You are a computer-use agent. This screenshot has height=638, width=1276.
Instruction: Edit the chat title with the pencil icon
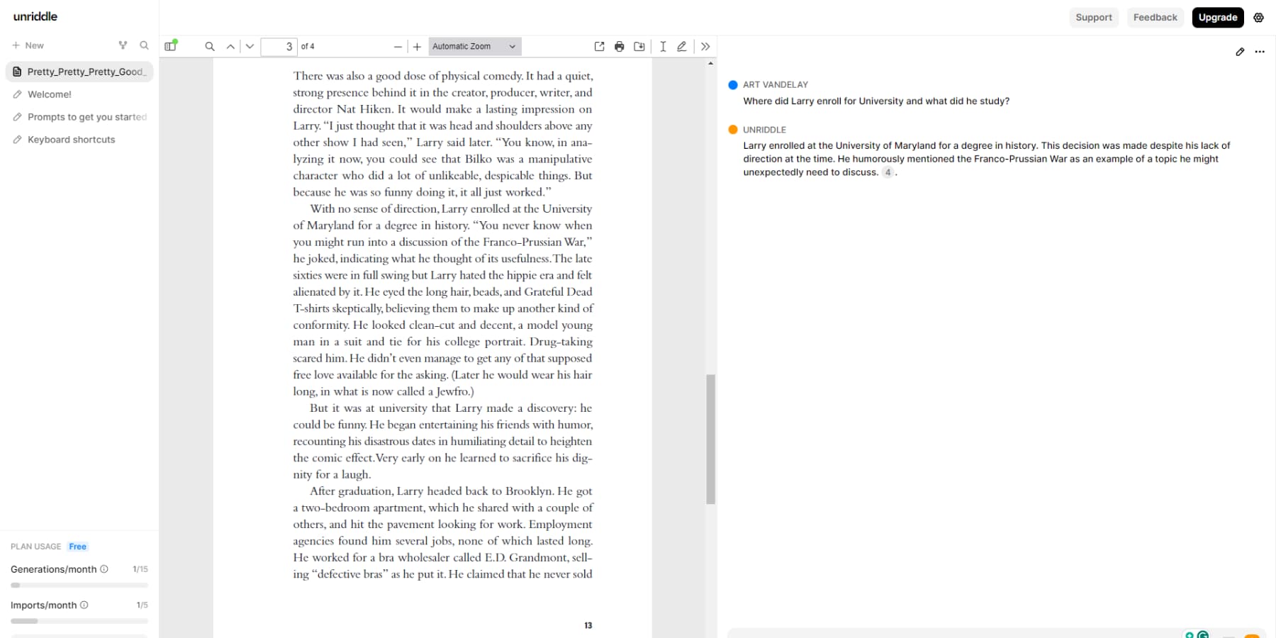(x=1240, y=52)
